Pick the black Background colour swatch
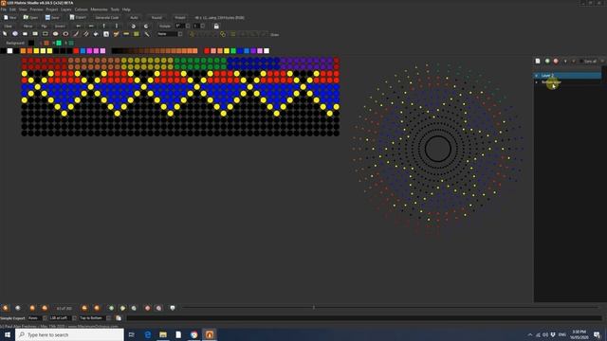The width and height of the screenshot is (607, 341). 31,43
